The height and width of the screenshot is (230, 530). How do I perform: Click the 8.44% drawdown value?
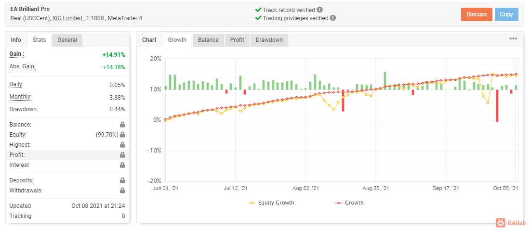pos(117,109)
